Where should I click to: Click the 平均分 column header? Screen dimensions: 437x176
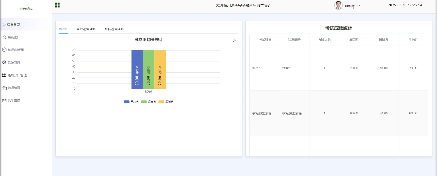pyautogui.click(x=413, y=40)
